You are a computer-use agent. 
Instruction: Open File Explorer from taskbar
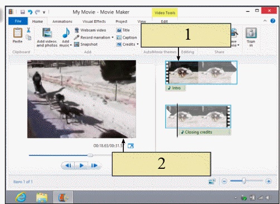pyautogui.click(x=42, y=197)
